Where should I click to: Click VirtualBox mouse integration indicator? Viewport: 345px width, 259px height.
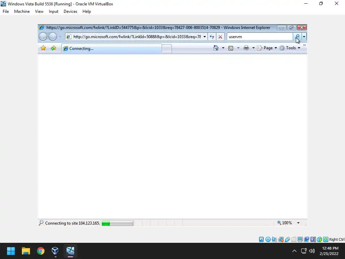(319, 239)
